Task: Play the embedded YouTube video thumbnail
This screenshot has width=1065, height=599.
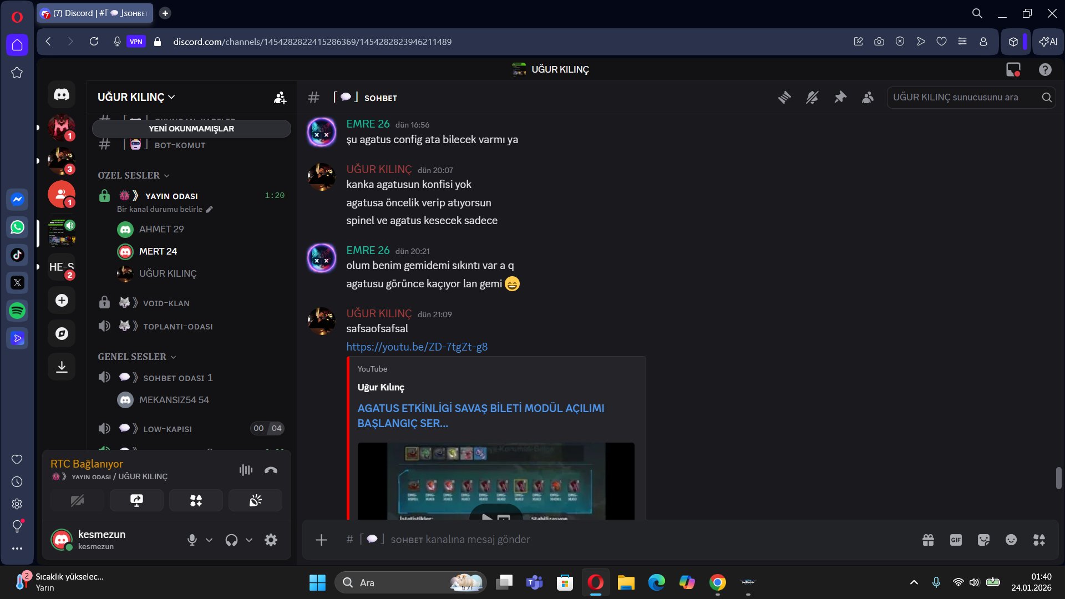Action: point(496,481)
